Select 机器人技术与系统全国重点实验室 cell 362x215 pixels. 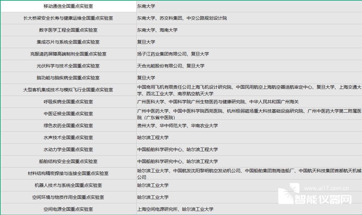(x=68, y=185)
